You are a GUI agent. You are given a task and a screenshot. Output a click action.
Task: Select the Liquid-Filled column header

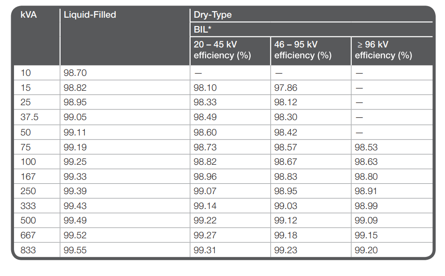(x=89, y=15)
